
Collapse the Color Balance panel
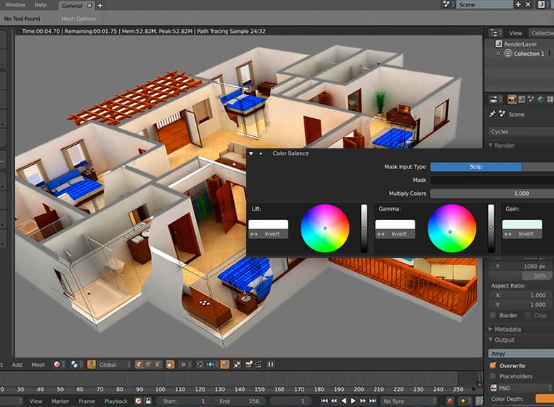tap(250, 153)
